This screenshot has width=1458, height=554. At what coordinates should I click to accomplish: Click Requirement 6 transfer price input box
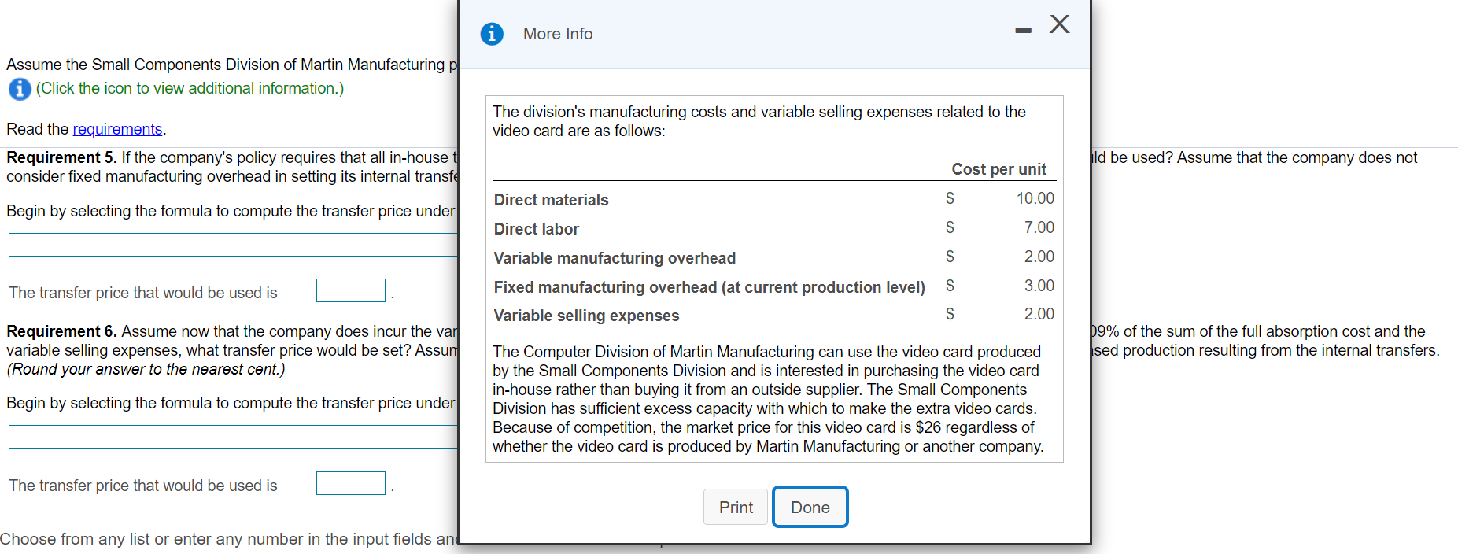coord(351,483)
